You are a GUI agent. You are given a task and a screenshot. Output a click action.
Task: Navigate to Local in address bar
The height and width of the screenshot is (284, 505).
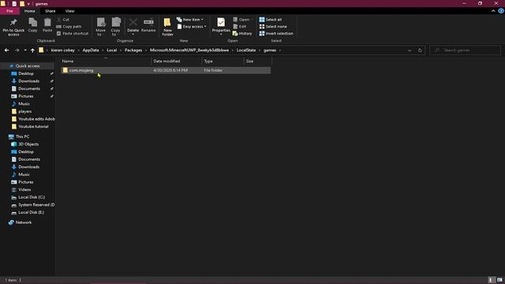pyautogui.click(x=112, y=50)
